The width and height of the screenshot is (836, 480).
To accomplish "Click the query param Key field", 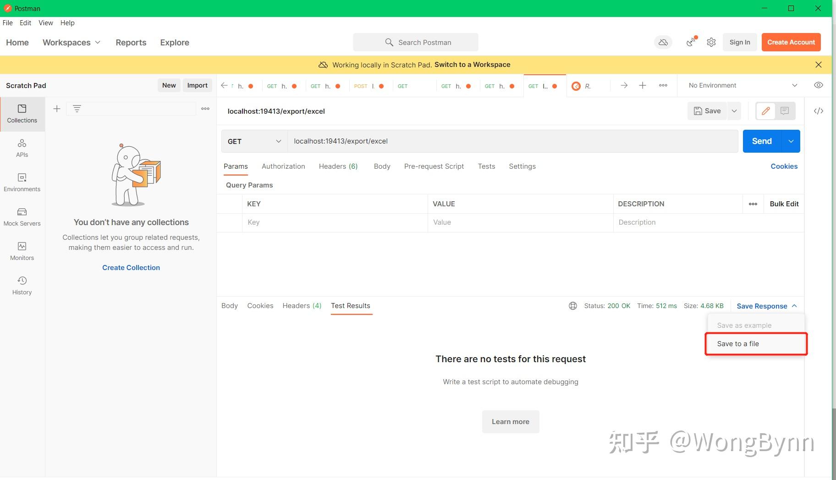I will [335, 222].
